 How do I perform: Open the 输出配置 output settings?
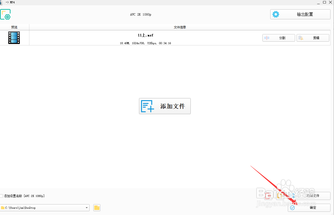click(300, 14)
